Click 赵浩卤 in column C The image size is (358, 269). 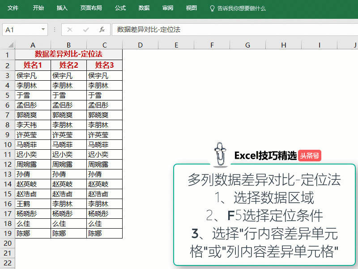click(105, 194)
